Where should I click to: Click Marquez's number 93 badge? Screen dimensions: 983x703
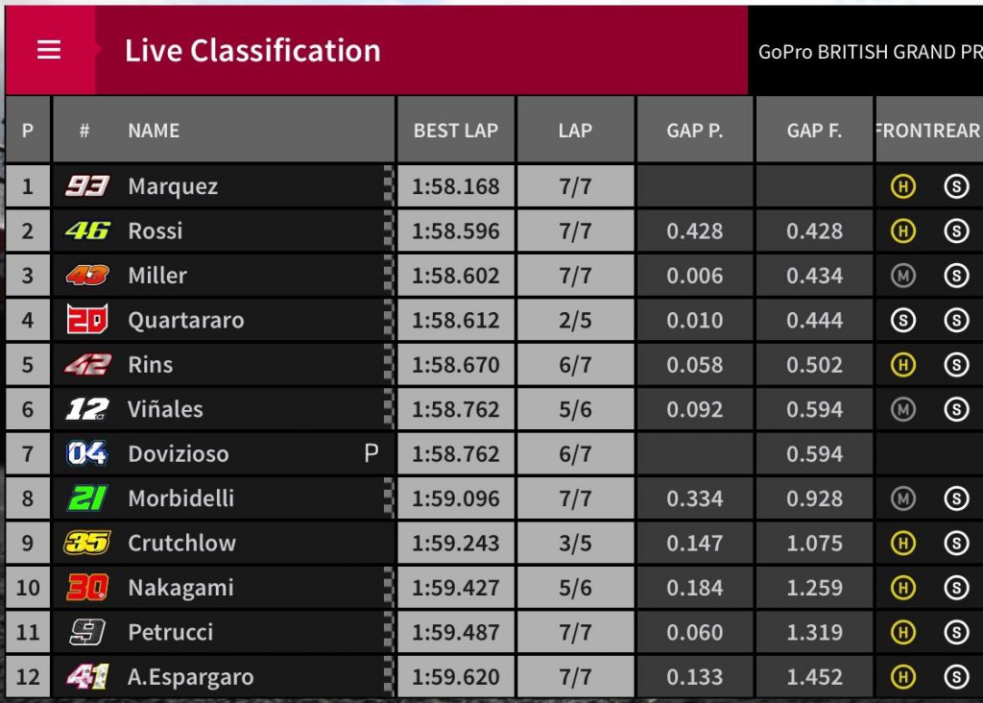(x=86, y=186)
